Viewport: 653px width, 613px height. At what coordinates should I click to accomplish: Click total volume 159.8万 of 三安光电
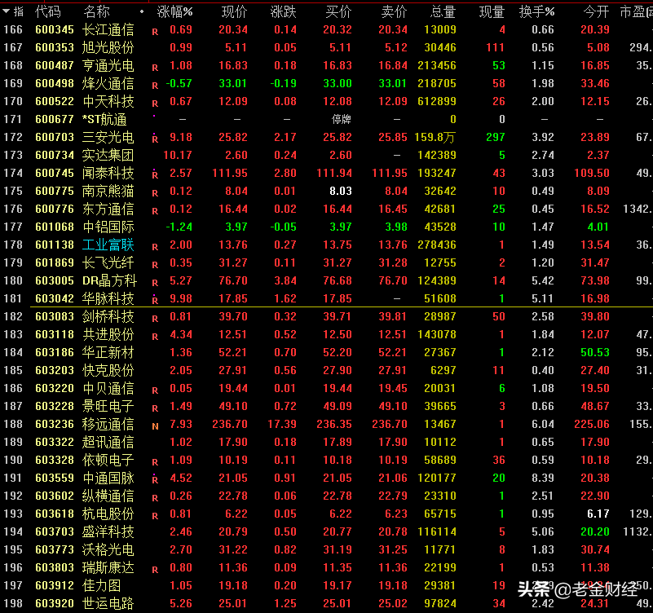point(435,137)
